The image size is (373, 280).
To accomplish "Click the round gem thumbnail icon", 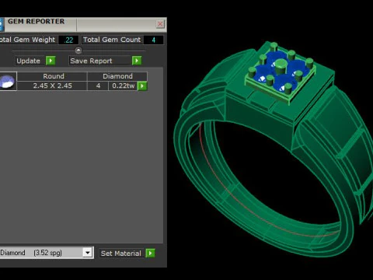I will coord(7,82).
